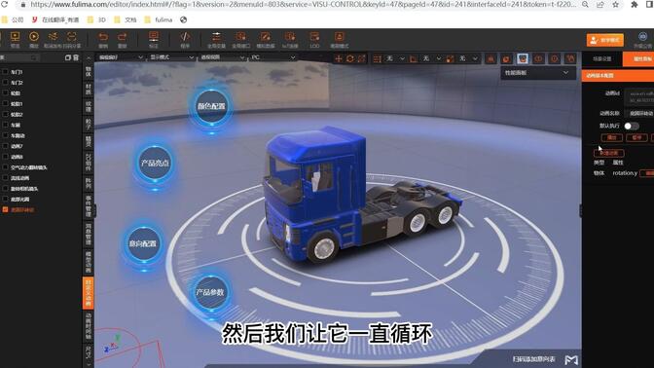Switch to the orange 属性面板 tab
Viewport: 654px width, 368px height.
click(638, 58)
